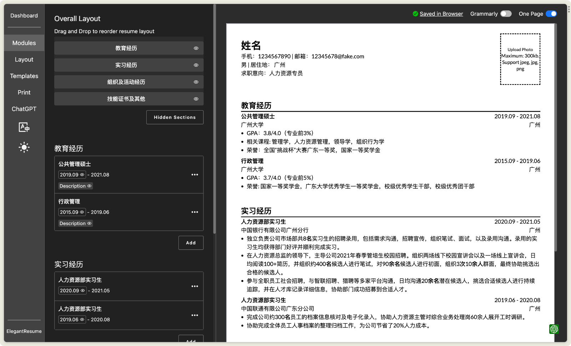The width and height of the screenshot is (571, 346).
Task: Click the ChatGPT icon at bottom right
Action: point(554,329)
